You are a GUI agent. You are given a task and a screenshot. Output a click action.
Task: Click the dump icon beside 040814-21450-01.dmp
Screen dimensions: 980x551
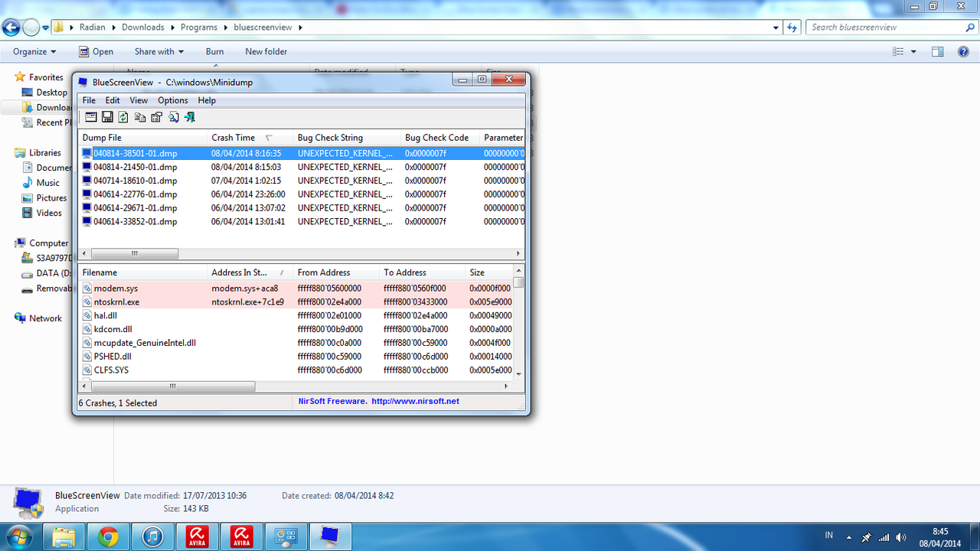[87, 167]
